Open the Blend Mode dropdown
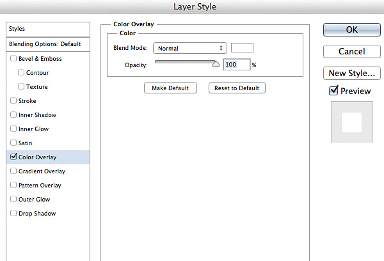Viewport: 384px width, 261px height. (x=190, y=48)
